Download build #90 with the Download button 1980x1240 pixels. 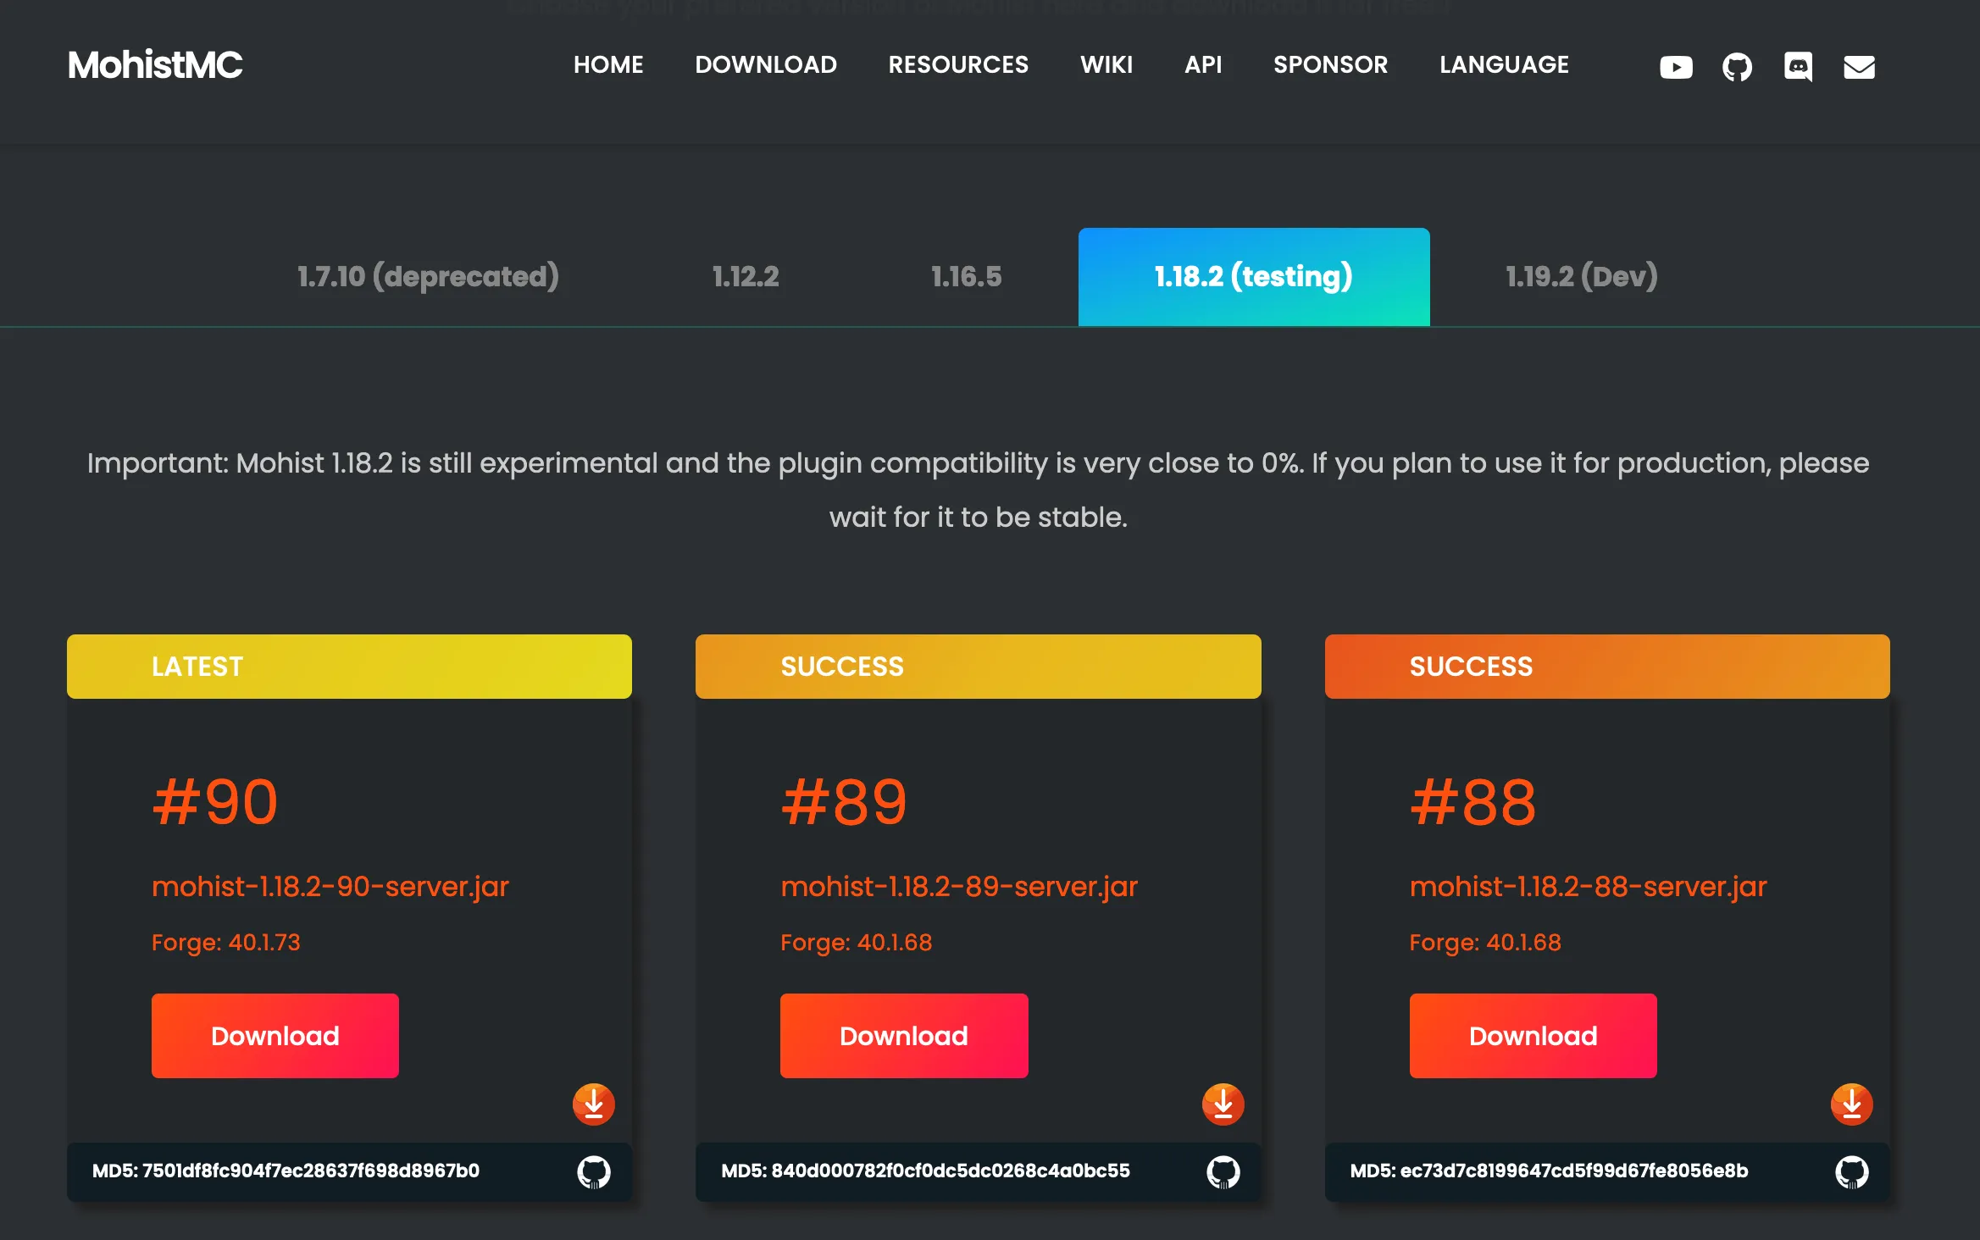point(275,1035)
